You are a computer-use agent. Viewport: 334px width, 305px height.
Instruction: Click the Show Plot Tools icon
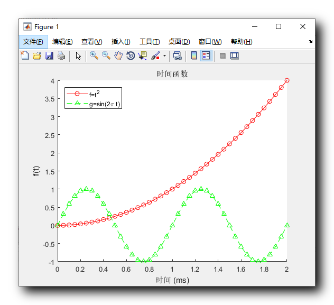point(235,56)
